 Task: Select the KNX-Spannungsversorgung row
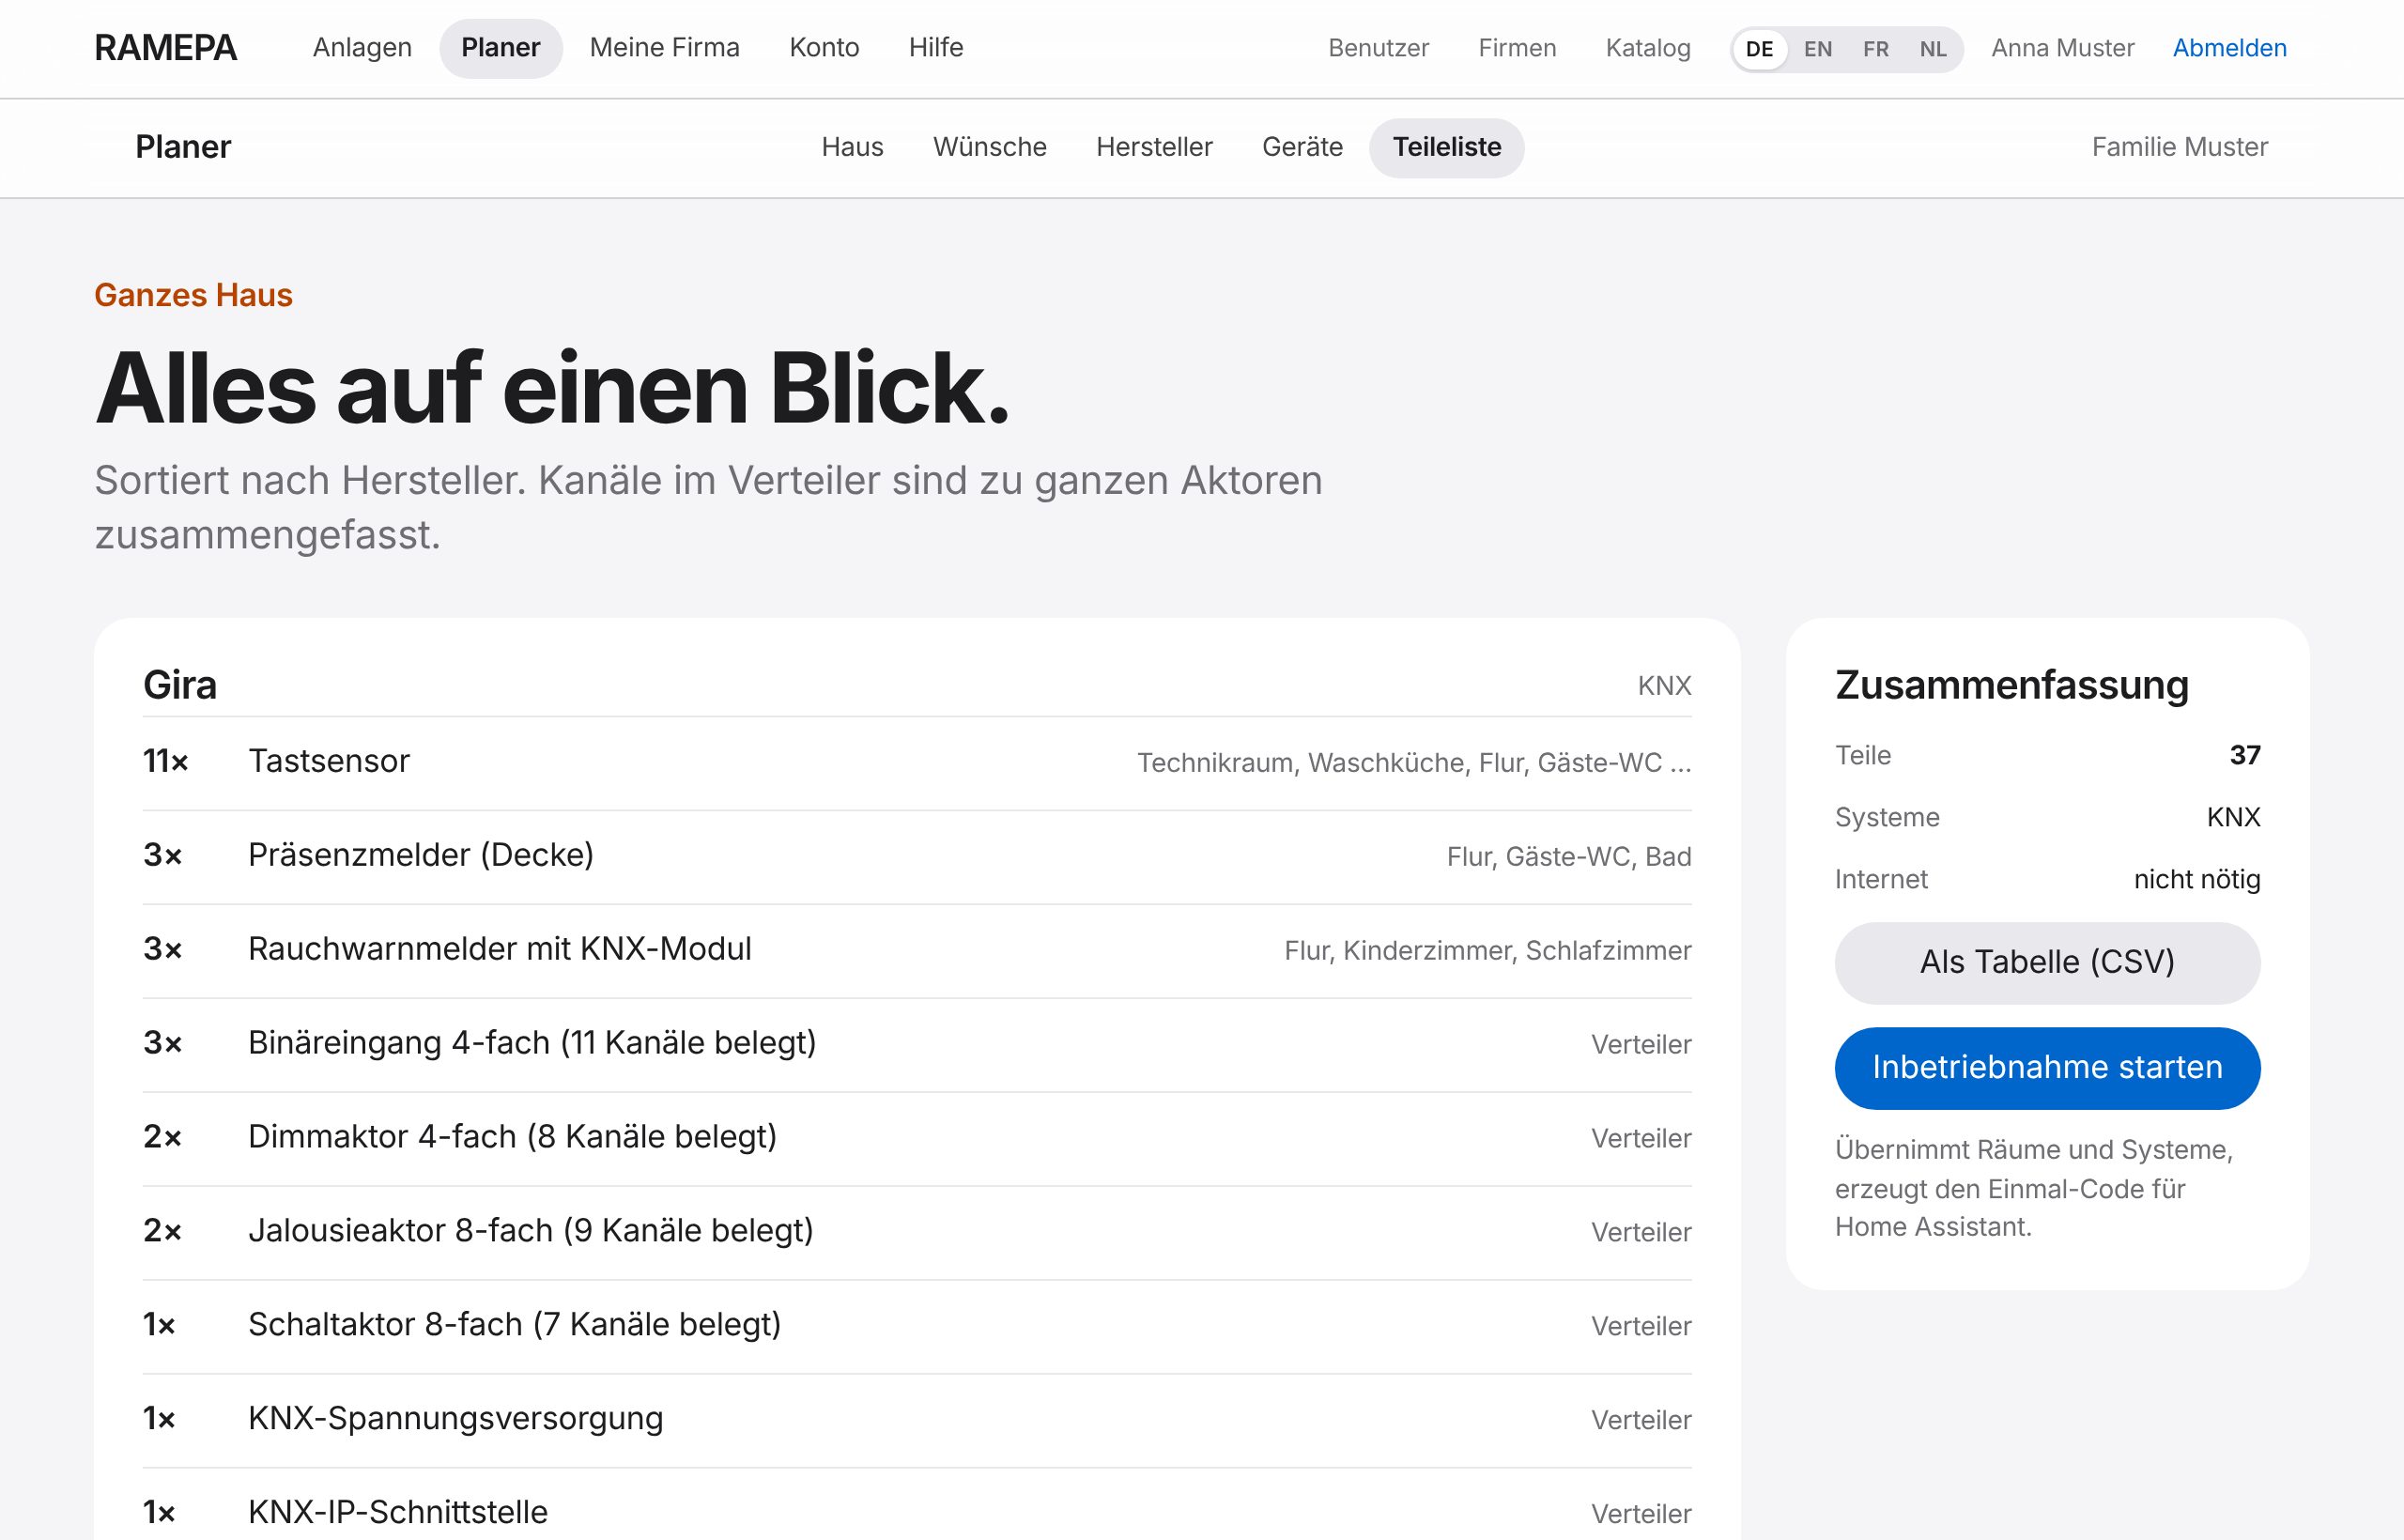(x=917, y=1420)
